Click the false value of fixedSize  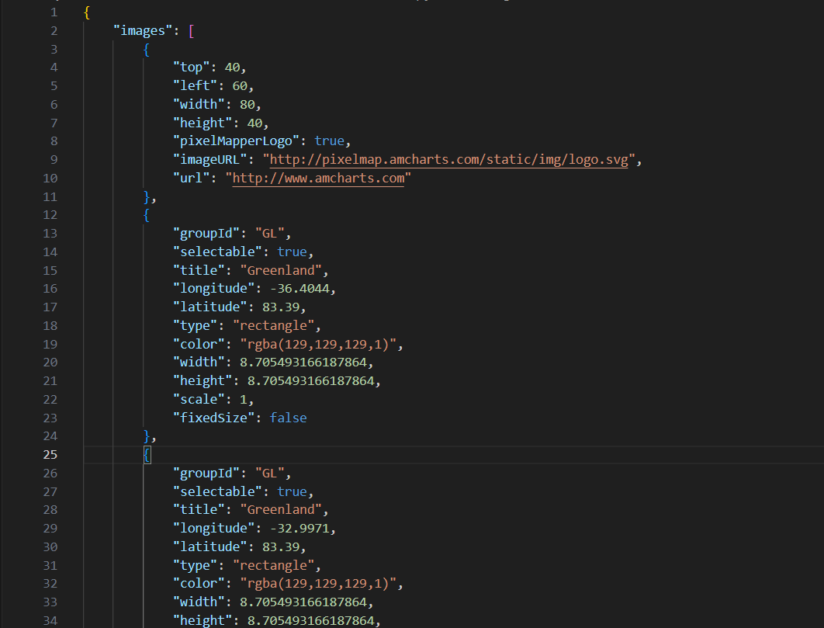(x=288, y=418)
